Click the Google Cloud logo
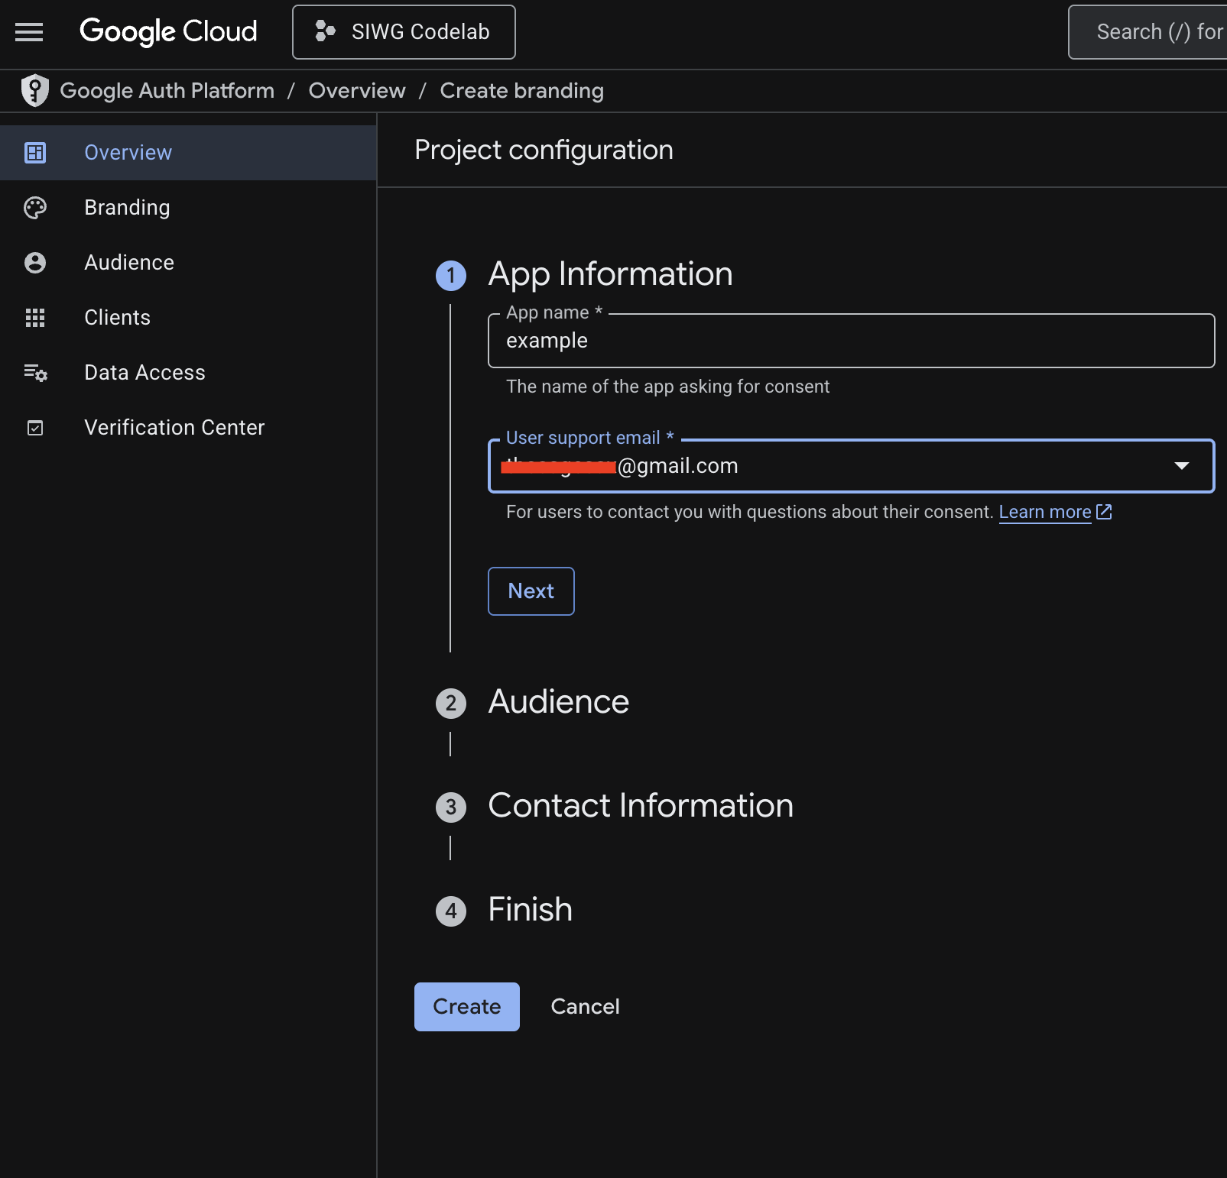 click(x=168, y=31)
